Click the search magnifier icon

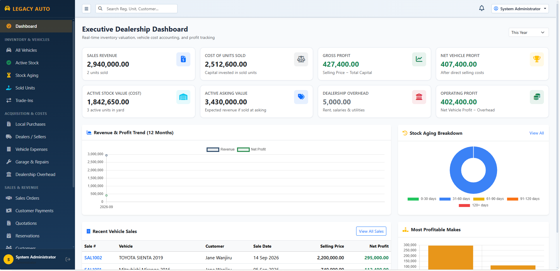[100, 9]
